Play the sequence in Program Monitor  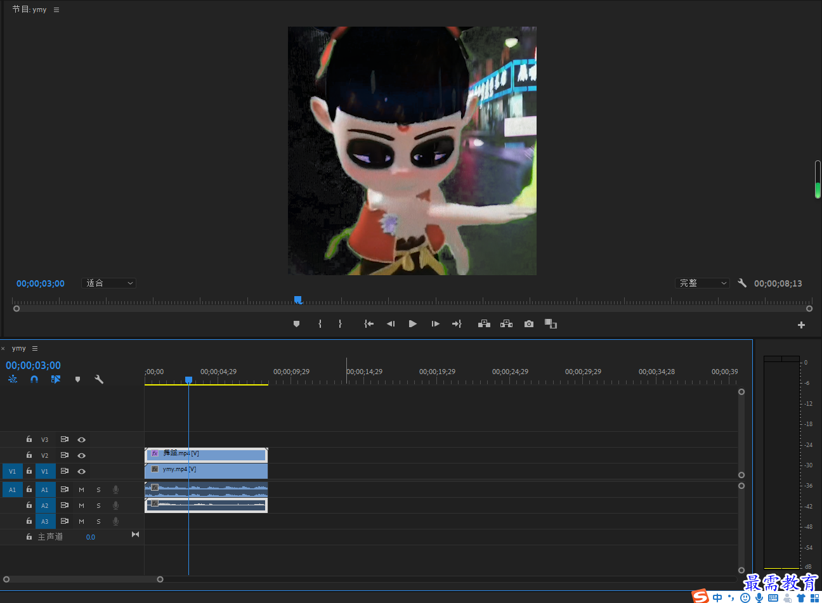pyautogui.click(x=413, y=324)
